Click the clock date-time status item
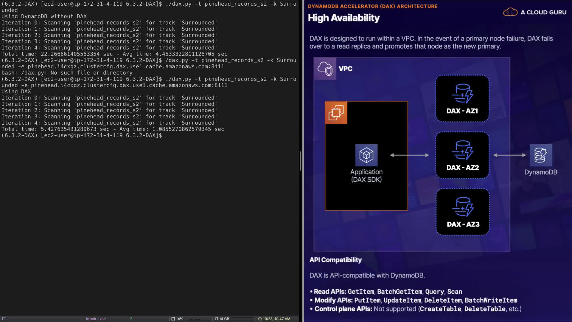This screenshot has width=572, height=322. (x=274, y=319)
